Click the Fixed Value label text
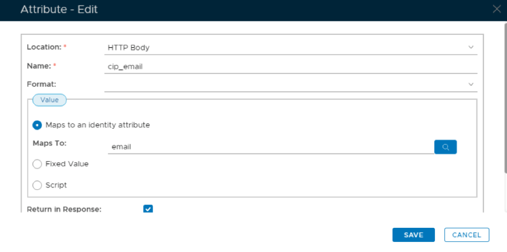 point(66,164)
